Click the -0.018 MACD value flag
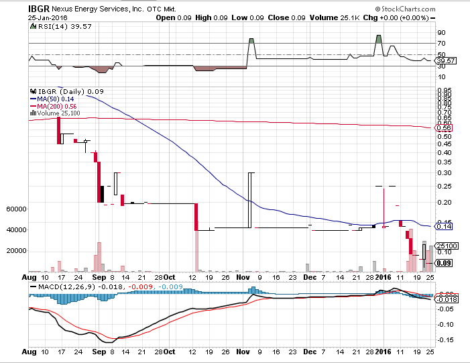 coord(447,299)
